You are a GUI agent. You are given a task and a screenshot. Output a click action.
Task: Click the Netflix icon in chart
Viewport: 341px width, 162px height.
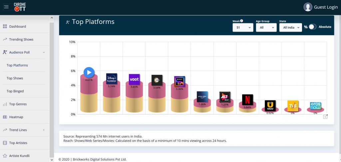pyautogui.click(x=247, y=99)
